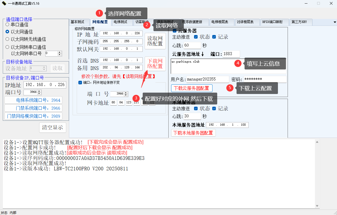The height and width of the screenshot is (215, 337).
Task: Toggle 记录 checkbox under 本地服务器
Action: pos(214,108)
